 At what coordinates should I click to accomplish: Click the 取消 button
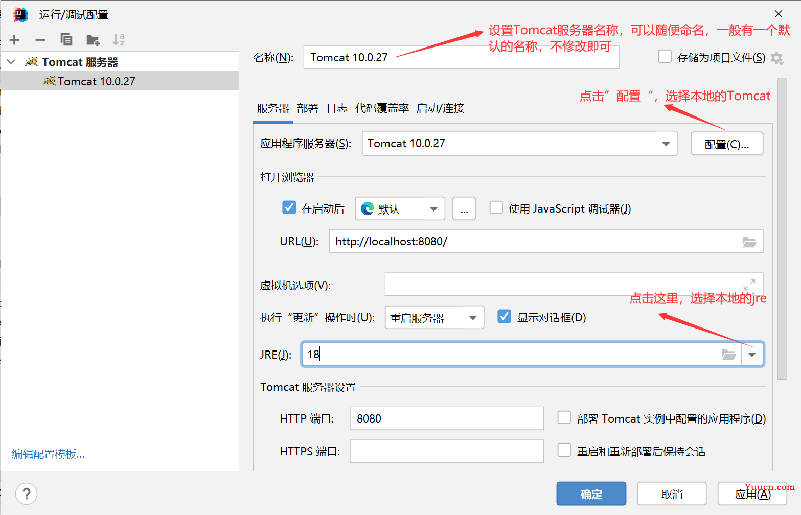point(672,494)
